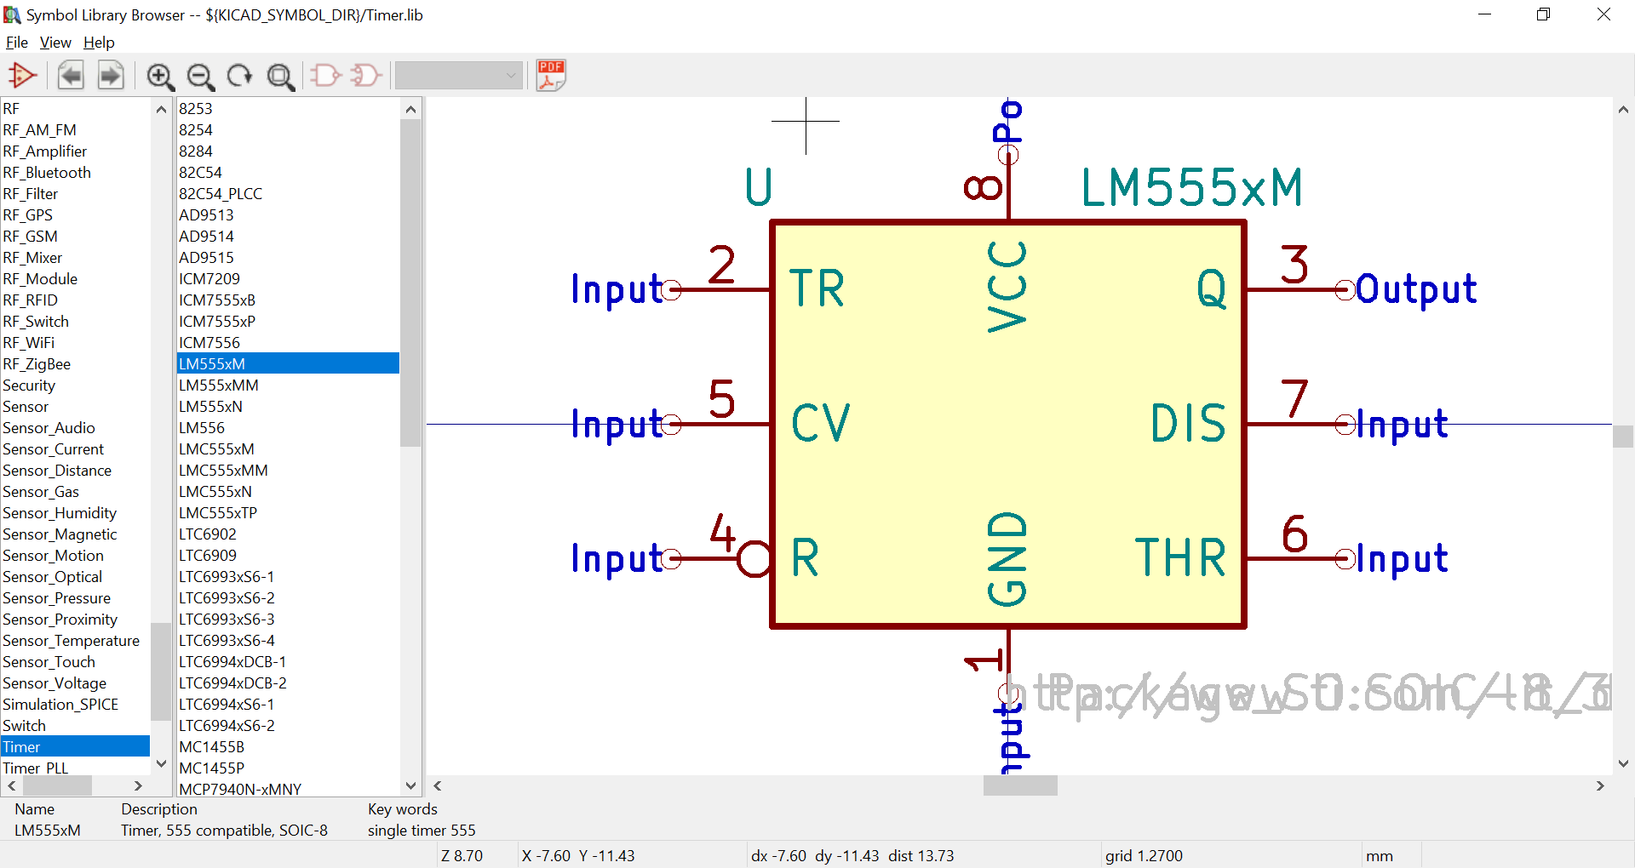
Task: Select the Sensor_Humidity library
Action: click(76, 513)
